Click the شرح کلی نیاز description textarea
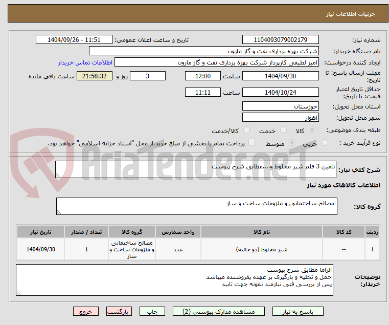Screen dimensions: 389x325 click(196, 169)
